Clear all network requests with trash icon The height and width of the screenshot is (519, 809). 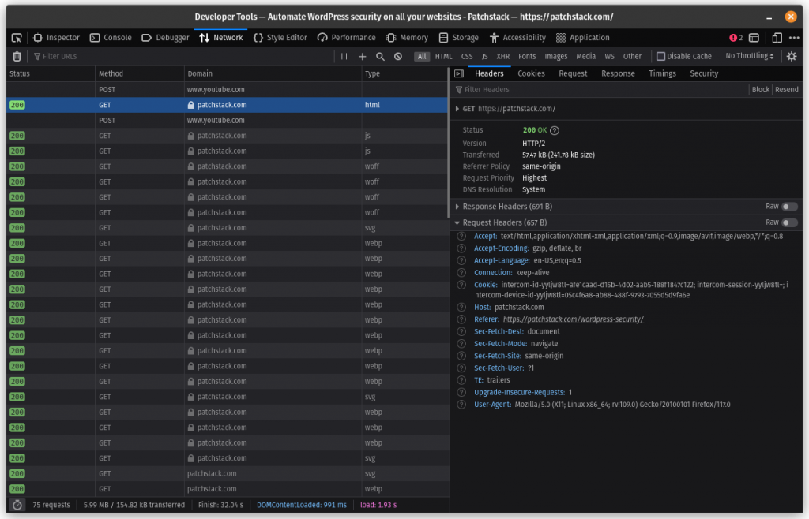click(16, 55)
